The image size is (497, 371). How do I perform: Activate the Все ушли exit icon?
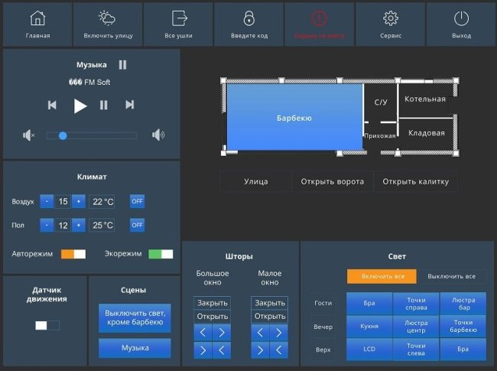pyautogui.click(x=178, y=18)
